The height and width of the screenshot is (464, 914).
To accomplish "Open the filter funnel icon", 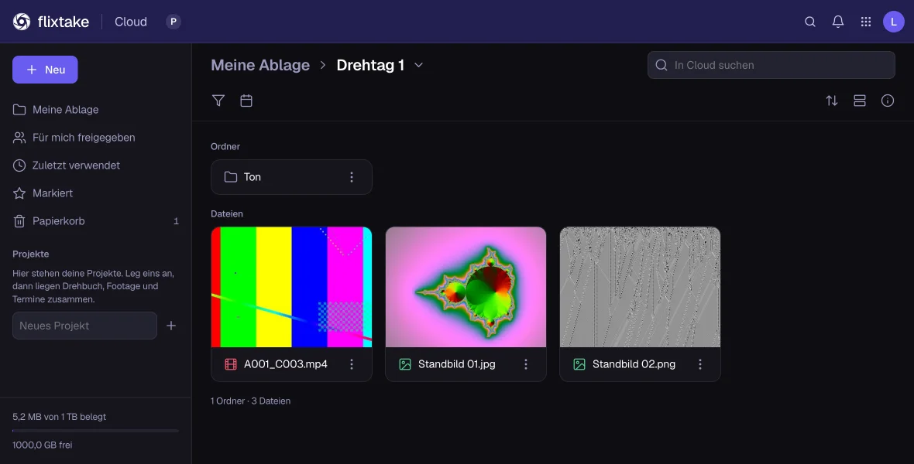I will coord(218,101).
